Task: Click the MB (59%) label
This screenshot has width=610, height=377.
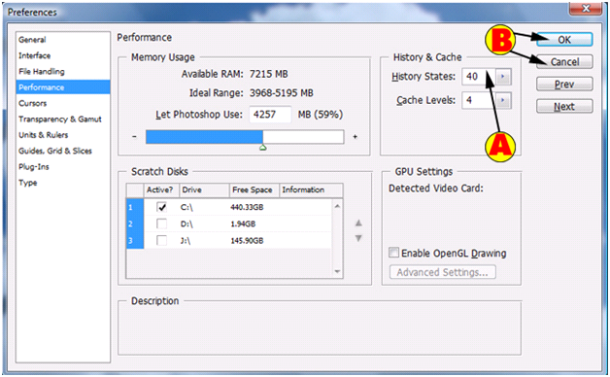Action: (321, 115)
